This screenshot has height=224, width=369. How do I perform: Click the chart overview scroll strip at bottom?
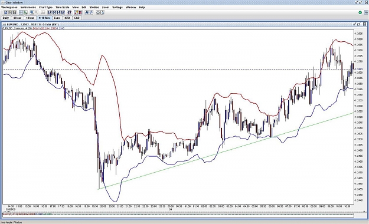(178, 215)
